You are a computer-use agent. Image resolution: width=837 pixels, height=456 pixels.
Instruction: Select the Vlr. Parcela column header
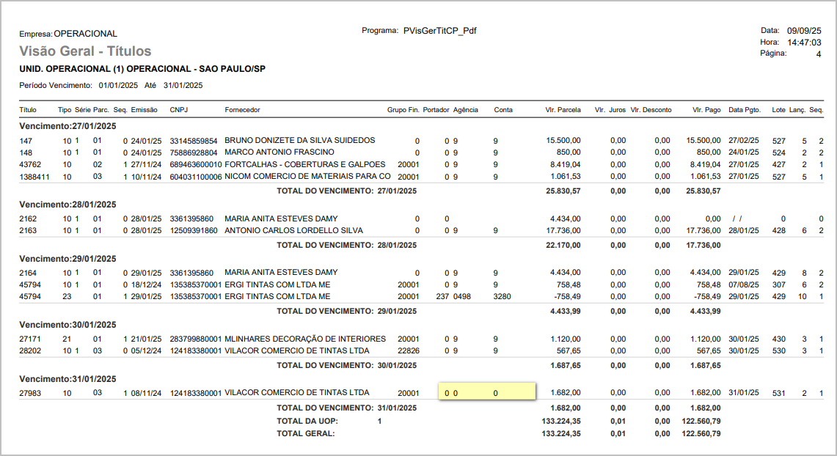click(x=563, y=110)
